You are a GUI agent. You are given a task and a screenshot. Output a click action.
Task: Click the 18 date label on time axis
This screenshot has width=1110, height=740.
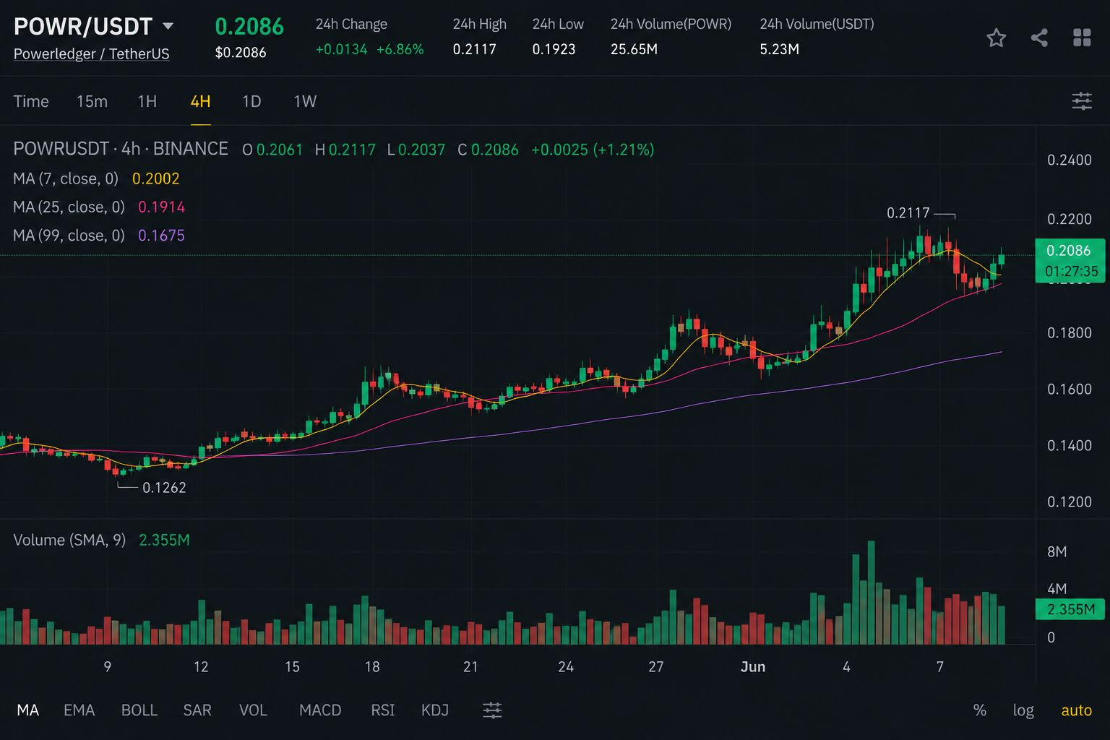click(372, 666)
